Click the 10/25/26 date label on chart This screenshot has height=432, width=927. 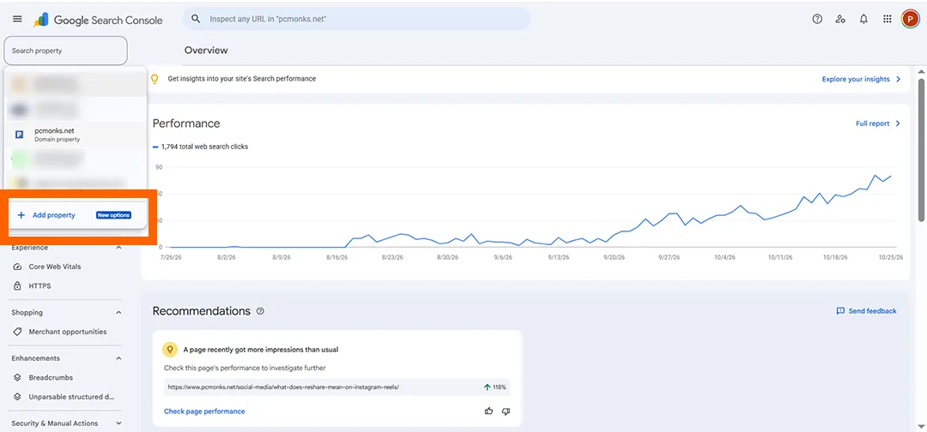point(890,257)
